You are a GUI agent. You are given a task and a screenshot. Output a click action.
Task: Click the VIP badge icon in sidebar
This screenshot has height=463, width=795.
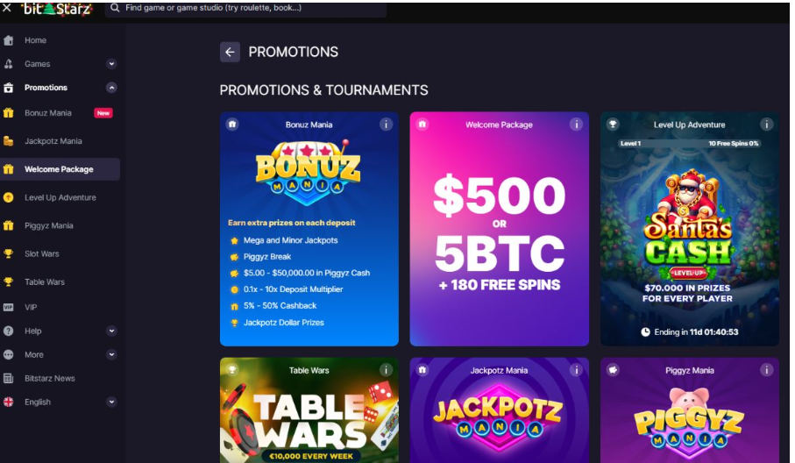coord(9,307)
